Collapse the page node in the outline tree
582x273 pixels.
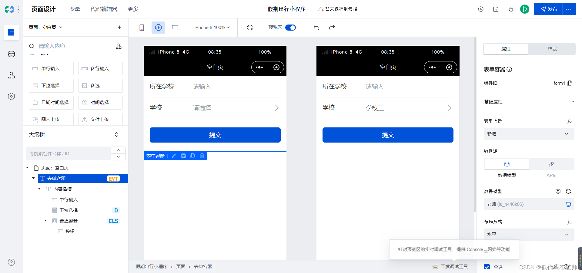coord(28,168)
